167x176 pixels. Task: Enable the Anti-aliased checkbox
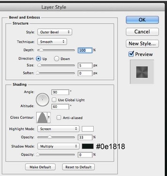tap(59, 118)
